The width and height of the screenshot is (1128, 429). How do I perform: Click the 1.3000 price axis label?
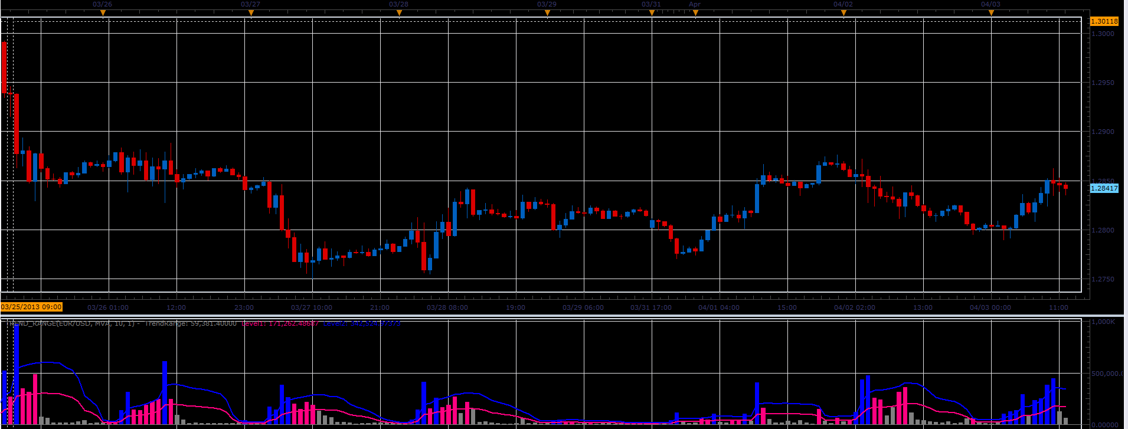pyautogui.click(x=1103, y=34)
